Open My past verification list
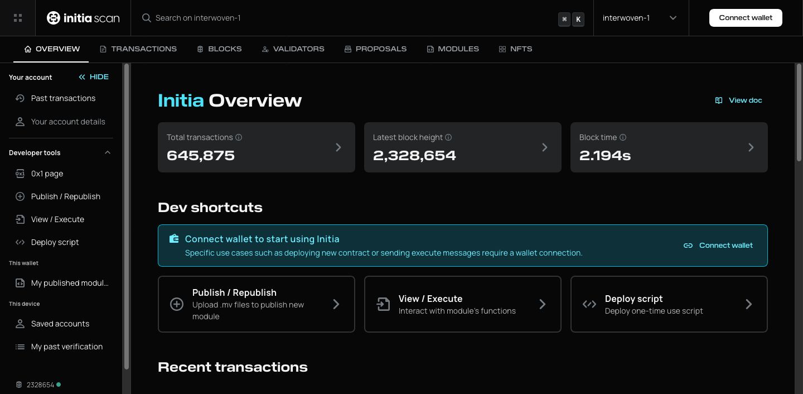Image resolution: width=803 pixels, height=394 pixels. pyautogui.click(x=66, y=347)
